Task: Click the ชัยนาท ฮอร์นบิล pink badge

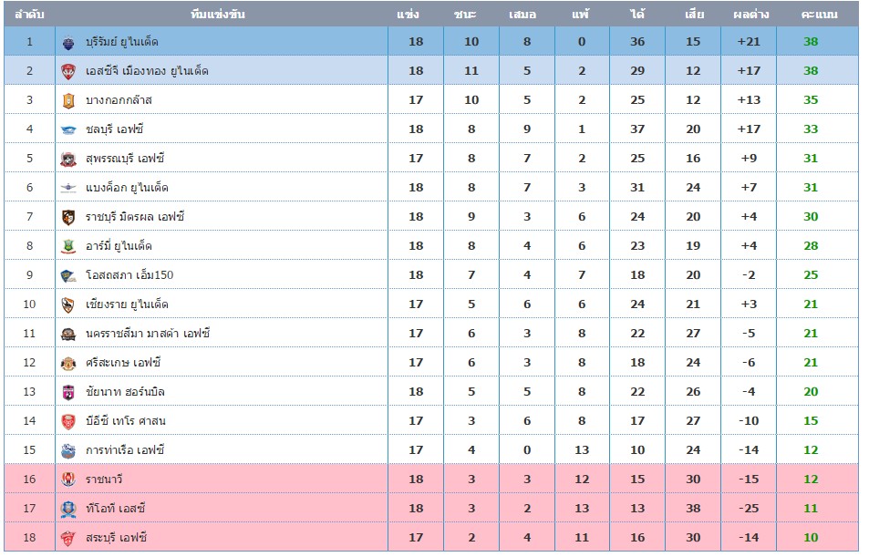Action: pos(68,392)
